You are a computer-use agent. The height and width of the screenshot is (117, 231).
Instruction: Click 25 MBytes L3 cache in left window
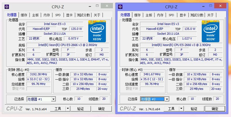coord(83,89)
